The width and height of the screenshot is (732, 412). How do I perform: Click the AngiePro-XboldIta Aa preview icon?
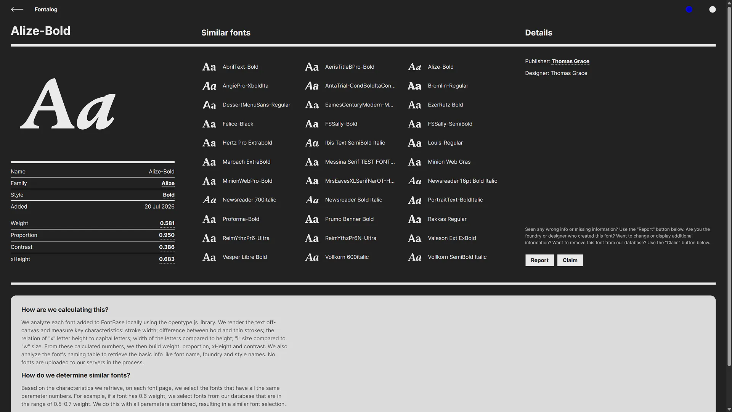coord(209,86)
